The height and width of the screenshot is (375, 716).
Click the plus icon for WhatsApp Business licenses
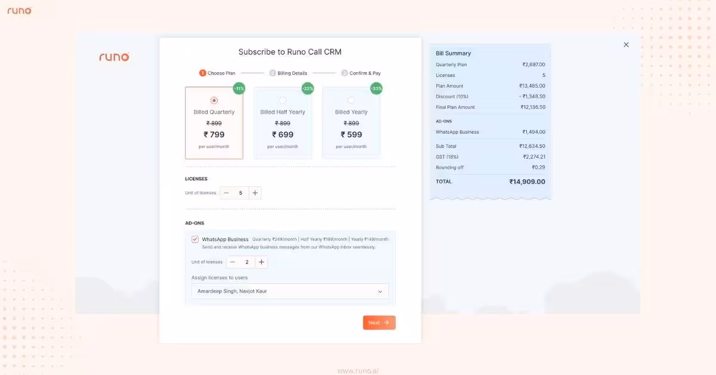tap(261, 262)
